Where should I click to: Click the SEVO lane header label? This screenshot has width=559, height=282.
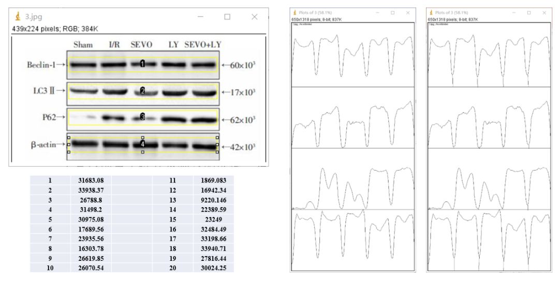coord(141,45)
